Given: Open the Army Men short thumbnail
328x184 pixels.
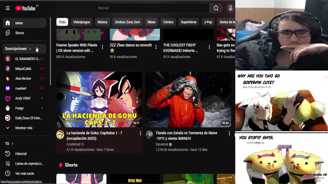Looking at the screenshot, I should tap(135, 179).
